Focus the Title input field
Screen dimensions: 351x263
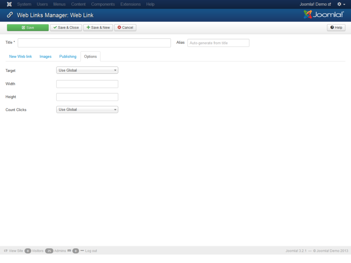pos(94,43)
